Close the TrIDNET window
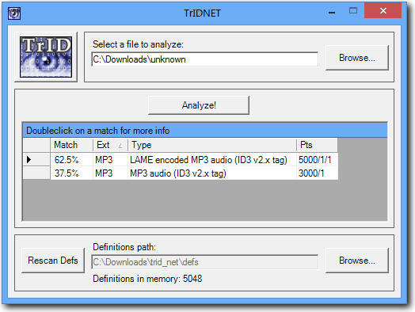 (x=383, y=10)
